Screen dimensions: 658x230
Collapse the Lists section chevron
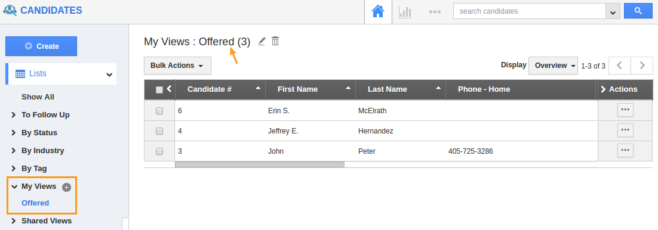pyautogui.click(x=109, y=74)
